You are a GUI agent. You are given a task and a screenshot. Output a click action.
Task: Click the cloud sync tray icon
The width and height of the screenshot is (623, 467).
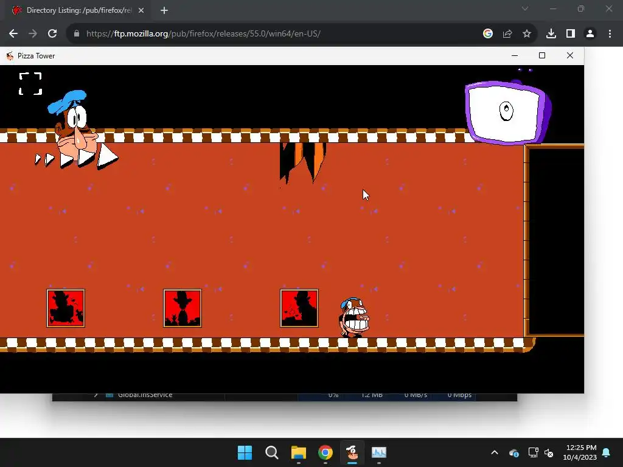(x=513, y=452)
